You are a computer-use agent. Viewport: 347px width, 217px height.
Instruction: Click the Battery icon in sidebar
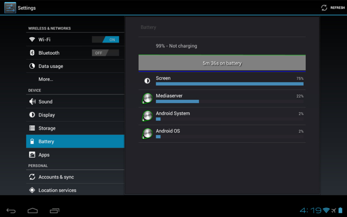pyautogui.click(x=32, y=141)
